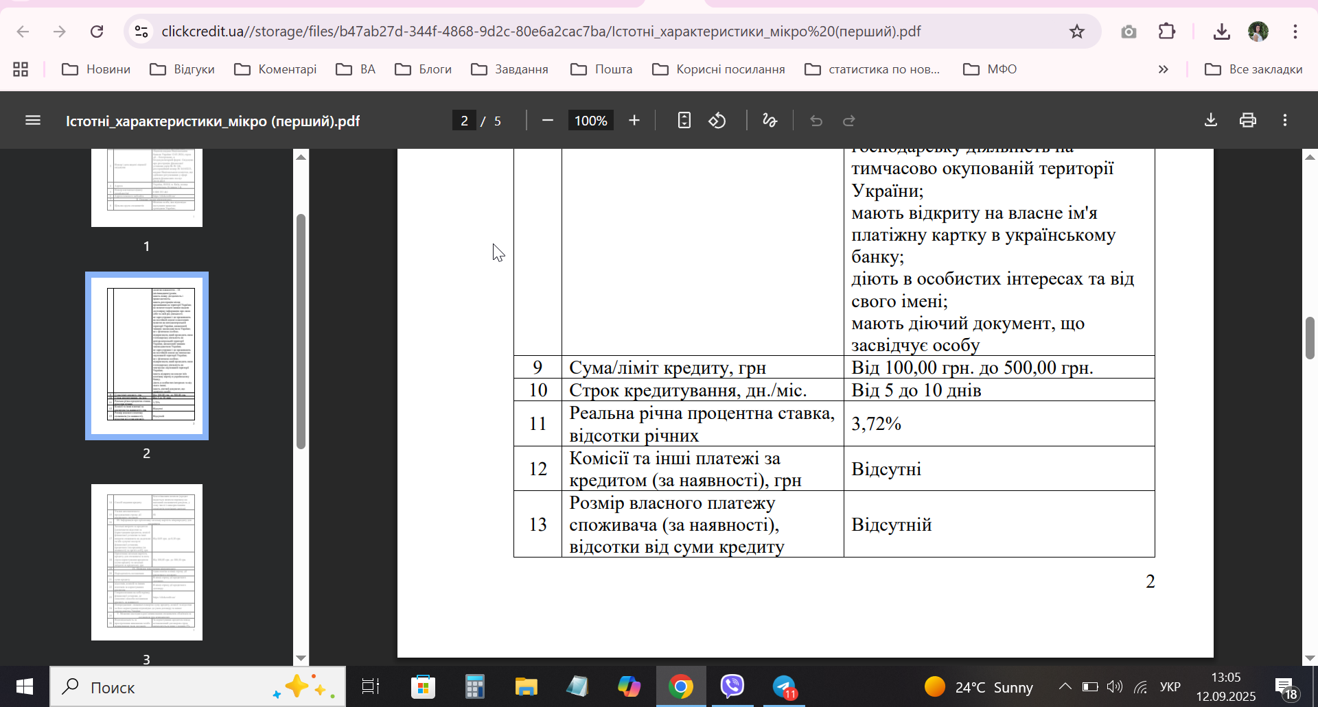Click the page number input field
The image size is (1318, 707).
coord(464,121)
